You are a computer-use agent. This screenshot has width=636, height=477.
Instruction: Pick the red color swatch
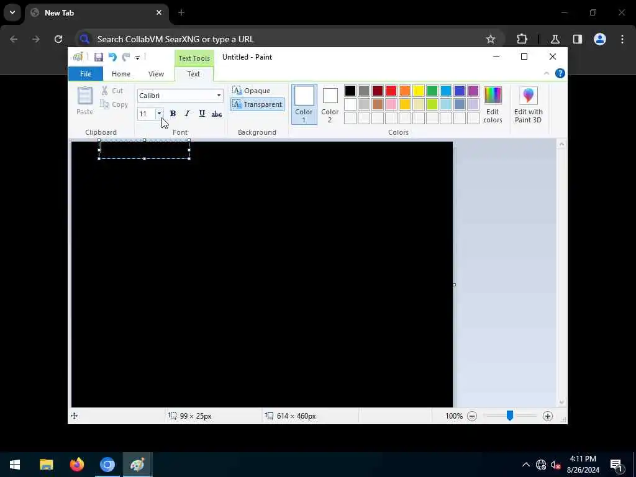[x=391, y=91]
